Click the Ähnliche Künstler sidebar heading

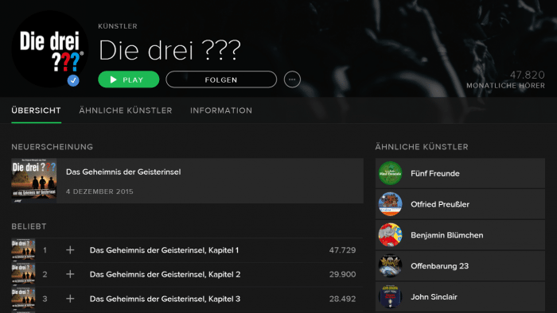click(x=422, y=147)
